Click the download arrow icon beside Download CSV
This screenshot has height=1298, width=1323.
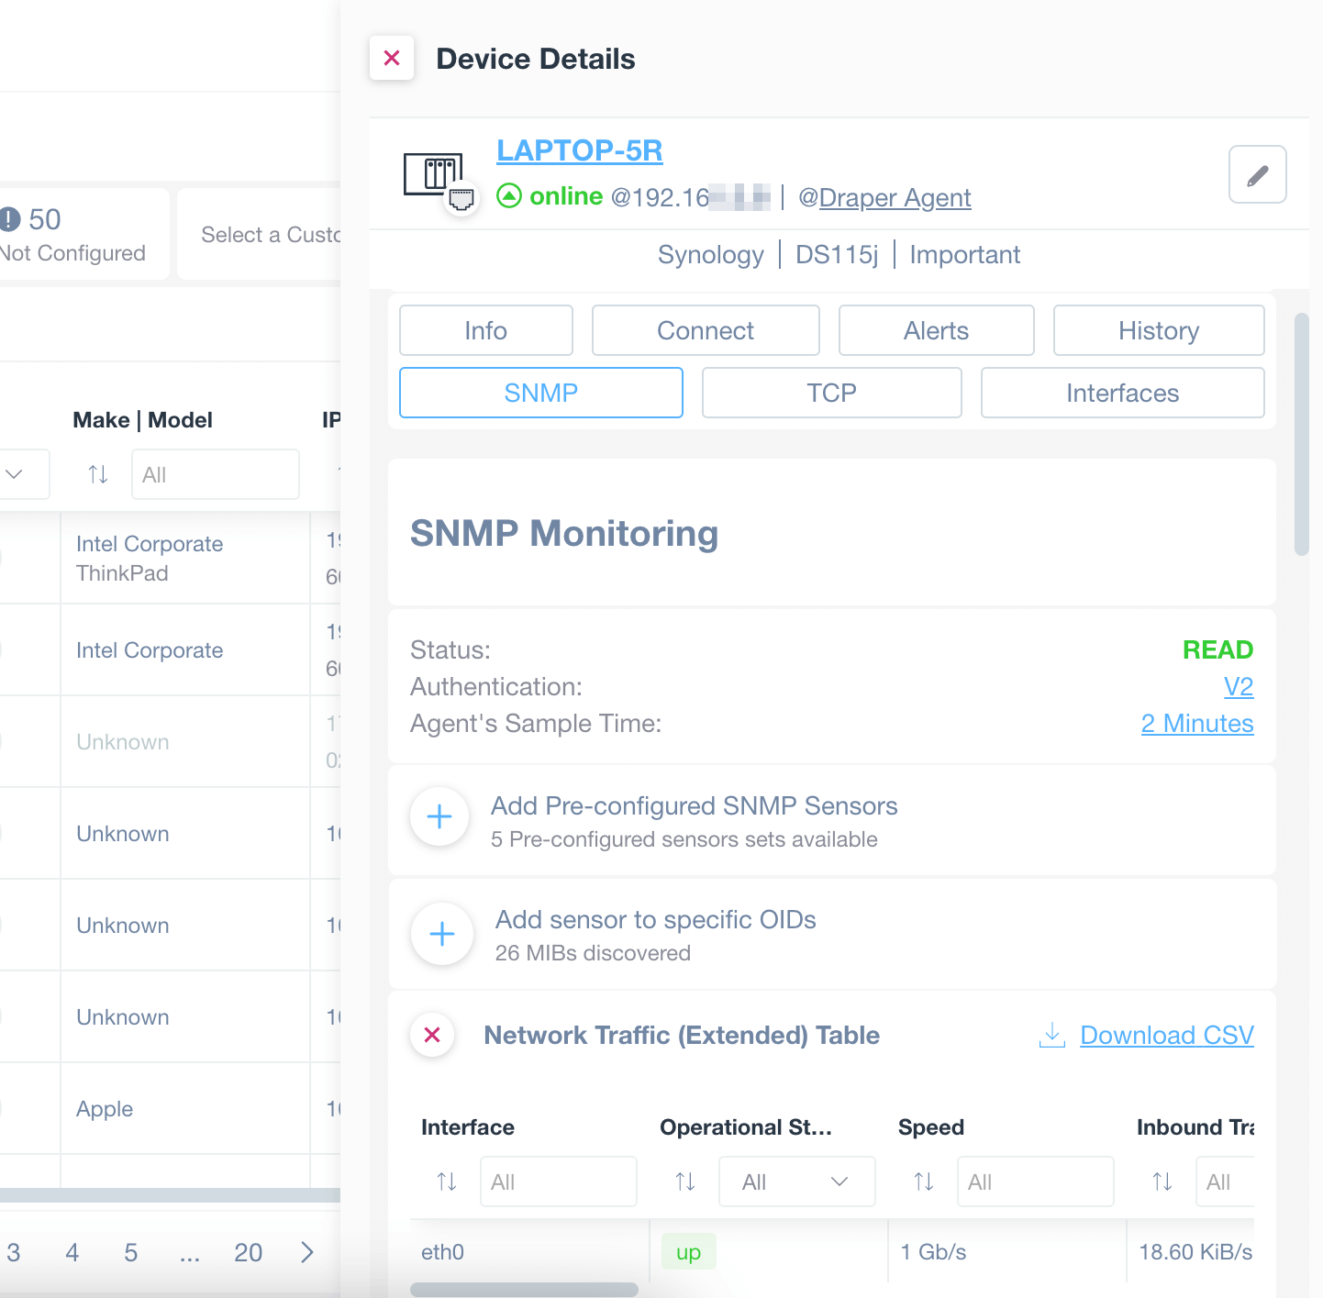[1052, 1035]
